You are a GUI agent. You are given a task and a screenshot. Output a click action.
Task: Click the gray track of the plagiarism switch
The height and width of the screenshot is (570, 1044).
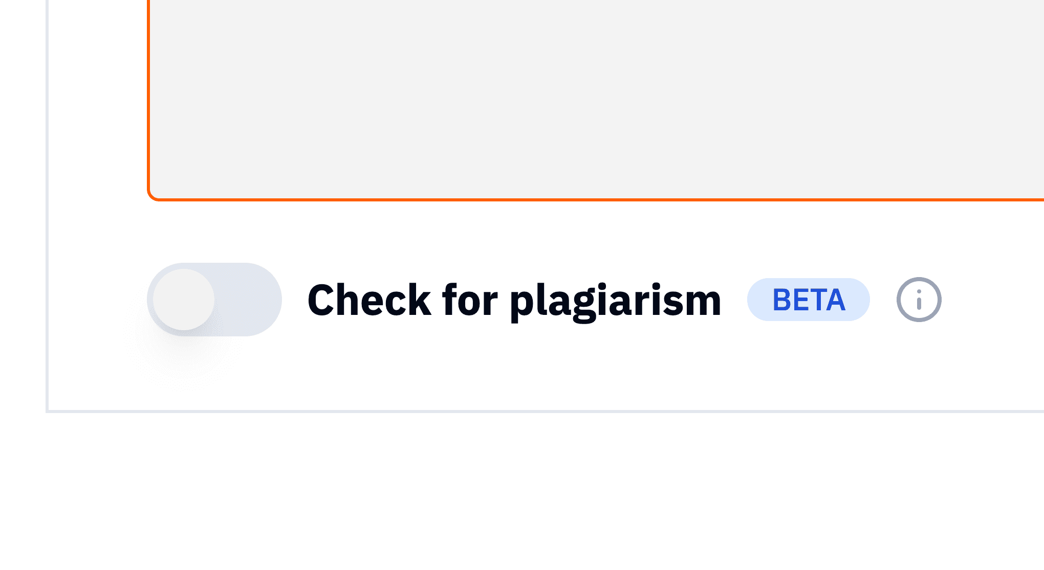(248, 300)
